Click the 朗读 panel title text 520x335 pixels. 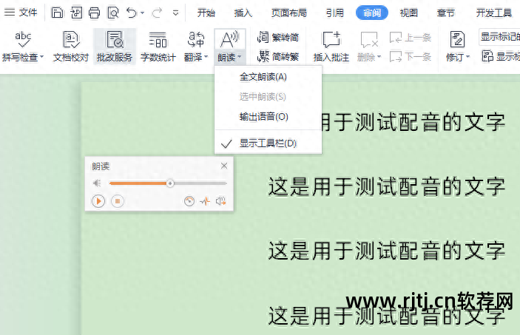pos(101,166)
